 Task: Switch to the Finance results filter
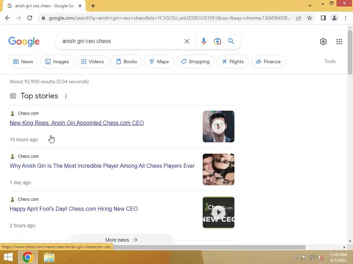pyautogui.click(x=268, y=62)
